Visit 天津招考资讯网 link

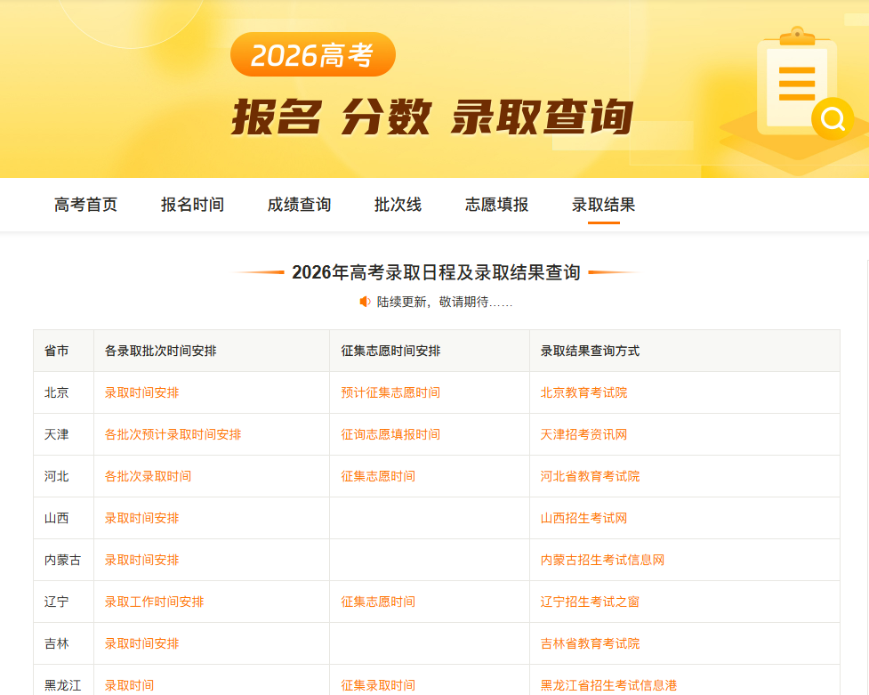584,434
